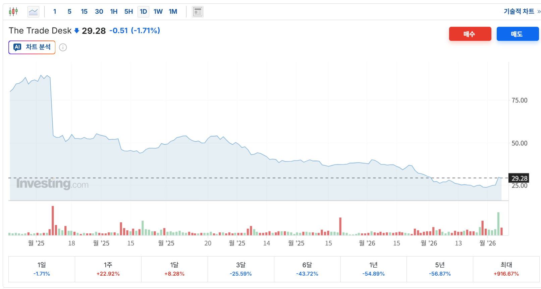Select the 5H interval
This screenshot has height=289, width=541.
point(128,12)
